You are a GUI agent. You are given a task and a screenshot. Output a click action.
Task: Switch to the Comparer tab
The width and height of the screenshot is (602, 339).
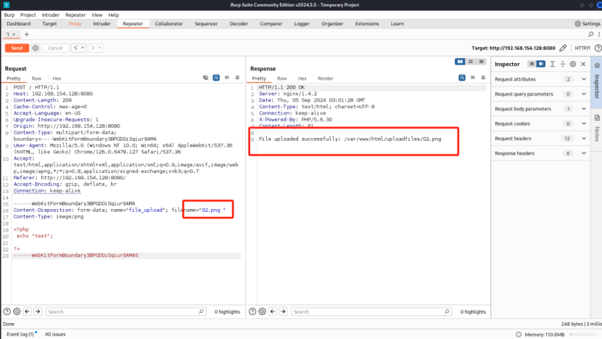[x=271, y=24]
